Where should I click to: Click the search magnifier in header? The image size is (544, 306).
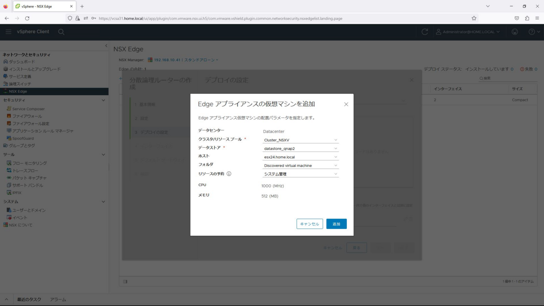tap(61, 32)
